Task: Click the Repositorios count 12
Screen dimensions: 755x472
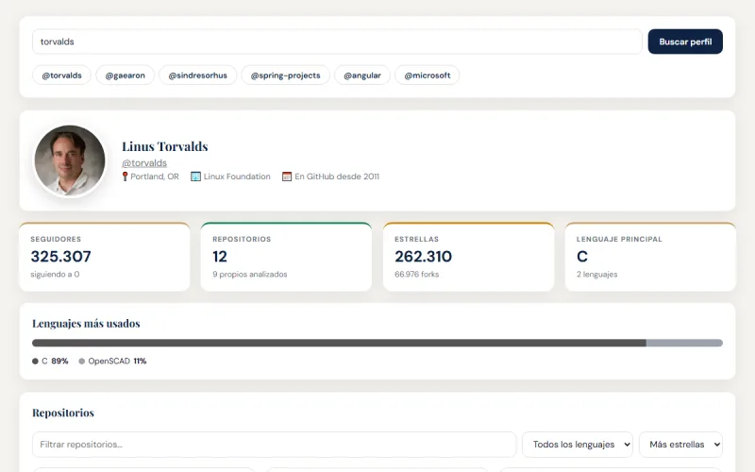Action: [220, 256]
